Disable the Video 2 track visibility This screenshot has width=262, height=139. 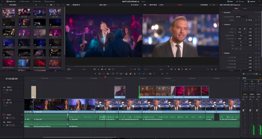pyautogui.click(x=11, y=90)
